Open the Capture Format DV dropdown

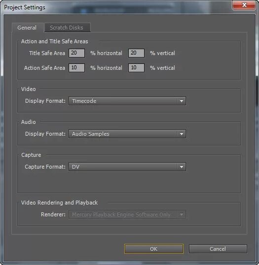pyautogui.click(x=127, y=167)
